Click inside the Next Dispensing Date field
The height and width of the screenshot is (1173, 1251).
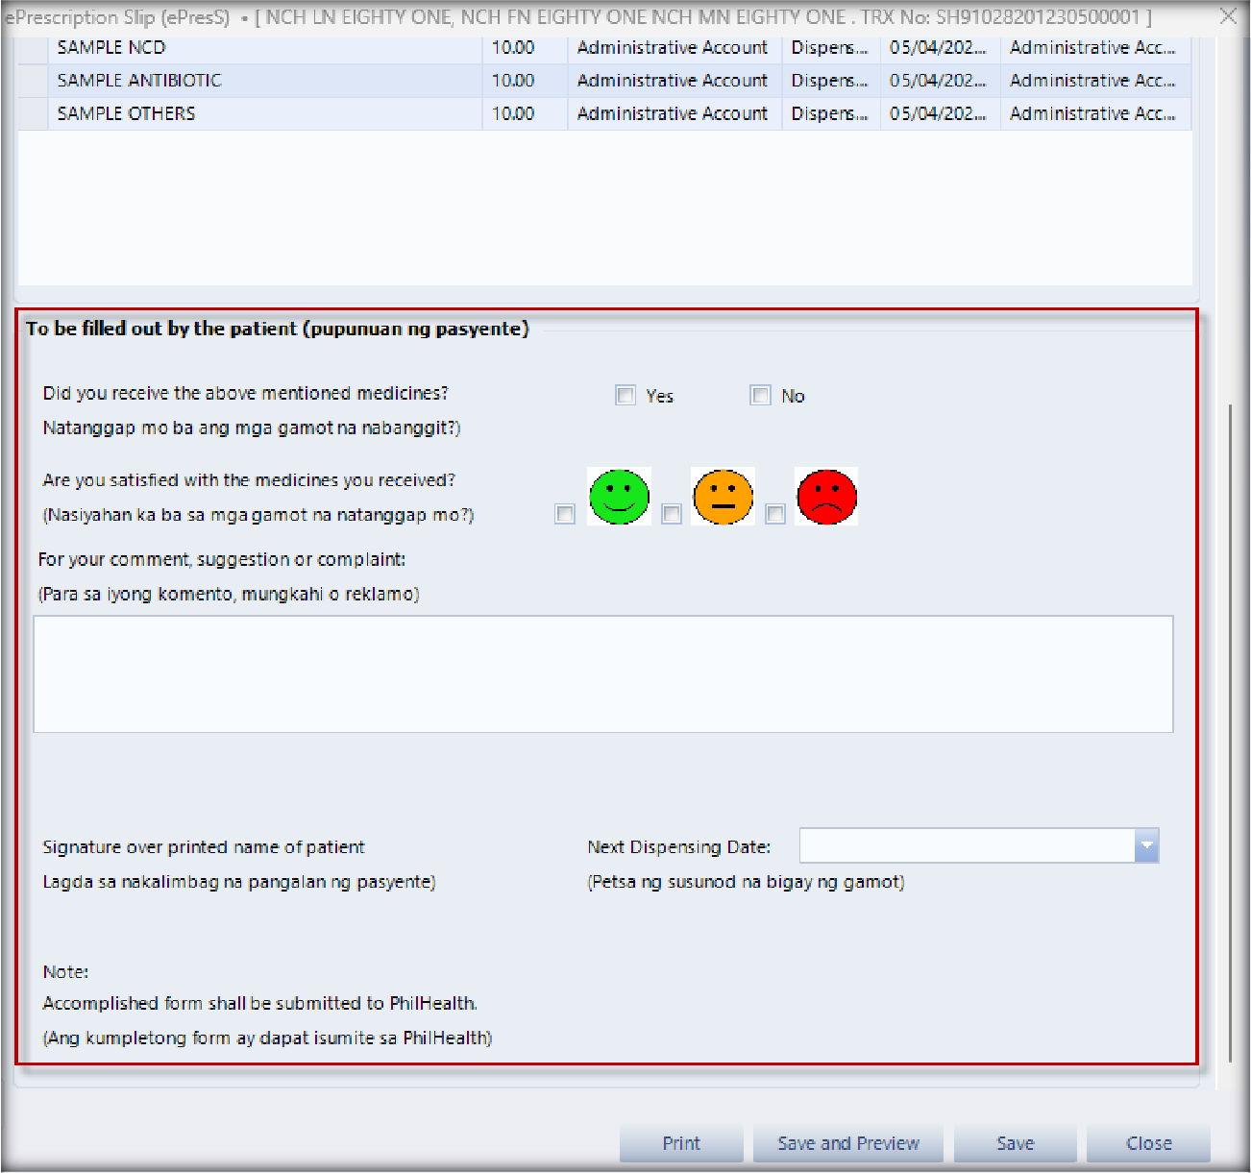coord(966,846)
